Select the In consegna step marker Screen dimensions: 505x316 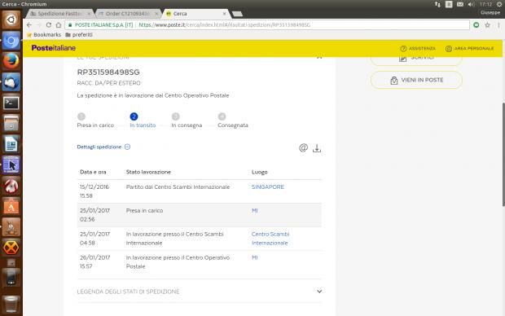(x=175, y=116)
